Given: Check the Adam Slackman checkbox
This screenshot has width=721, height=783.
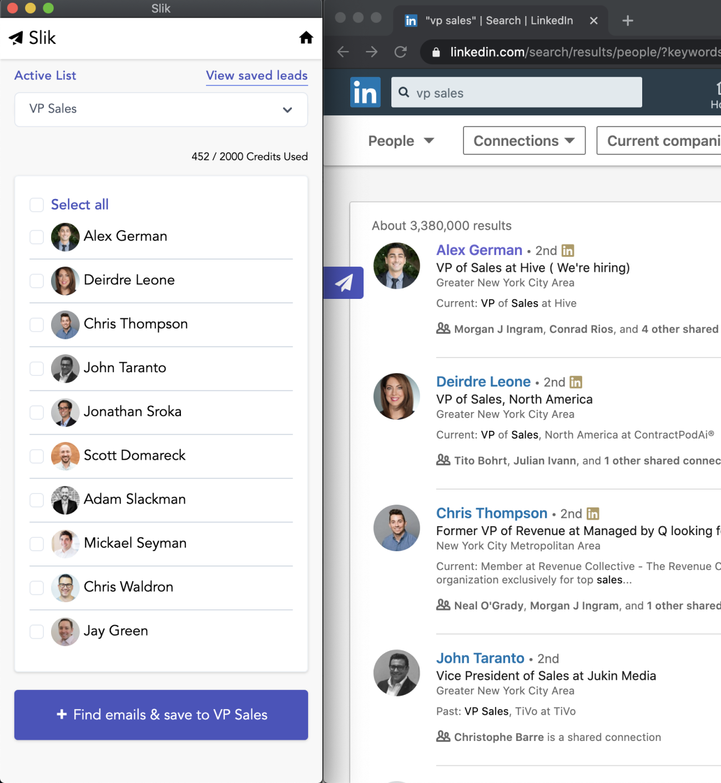Looking at the screenshot, I should pyautogui.click(x=37, y=500).
